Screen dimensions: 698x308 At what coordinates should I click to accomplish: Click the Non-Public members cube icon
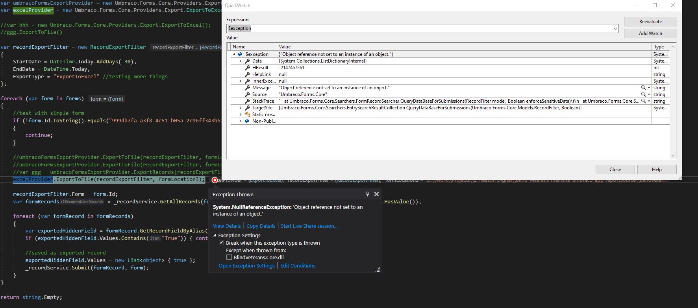(x=247, y=121)
